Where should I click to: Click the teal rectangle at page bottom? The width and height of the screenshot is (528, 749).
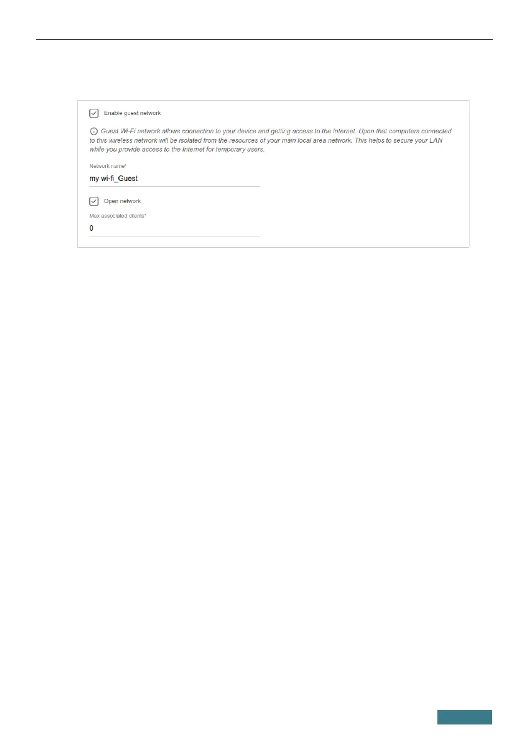pos(464,717)
